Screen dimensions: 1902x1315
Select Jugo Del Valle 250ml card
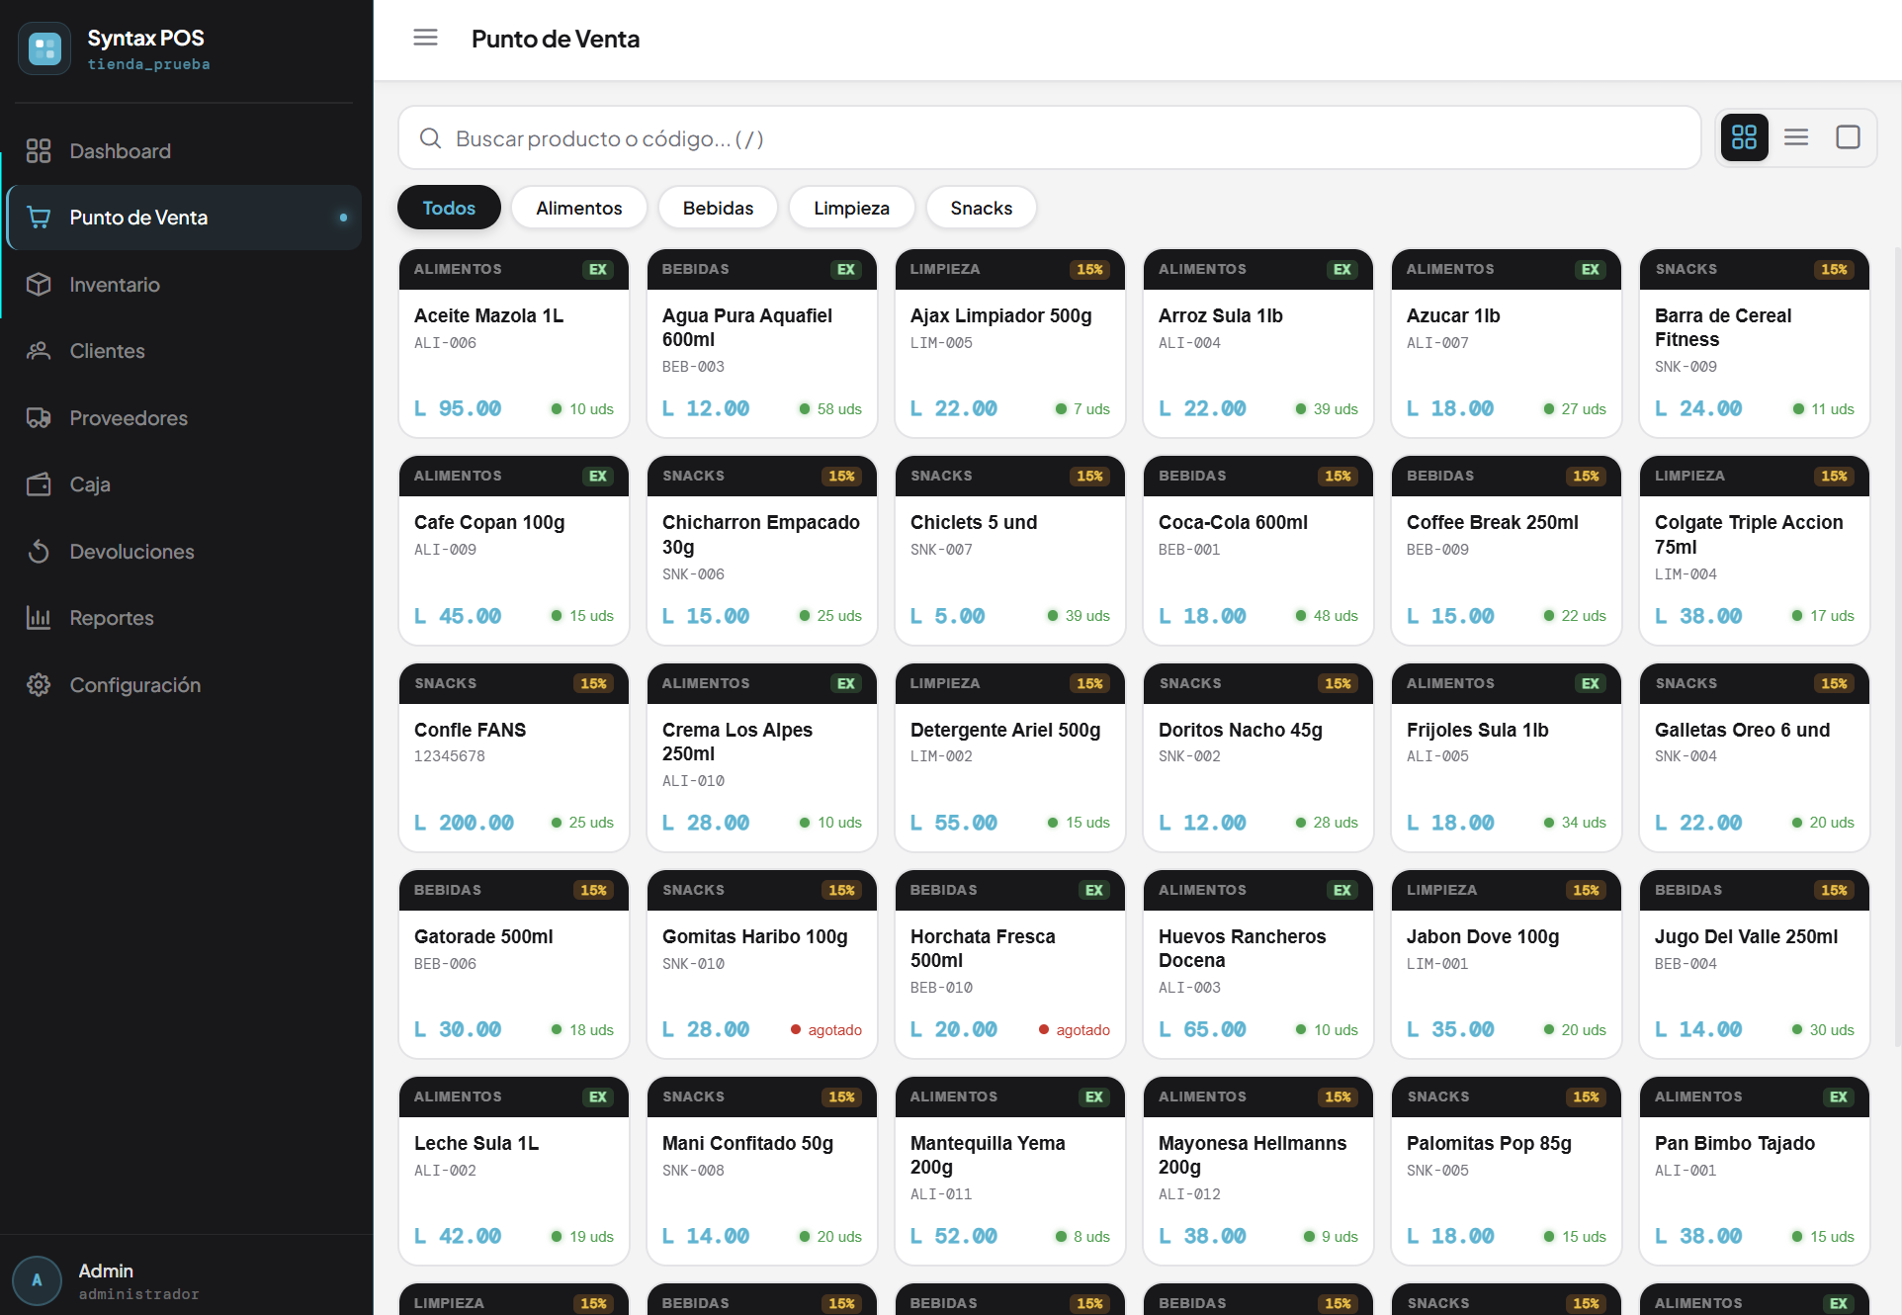point(1754,964)
